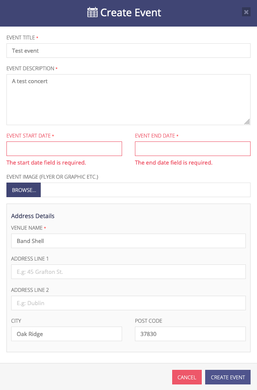Click the Address Details section heading

tap(33, 216)
